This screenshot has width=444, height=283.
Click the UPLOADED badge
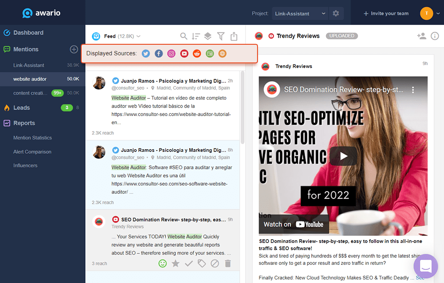tap(342, 36)
